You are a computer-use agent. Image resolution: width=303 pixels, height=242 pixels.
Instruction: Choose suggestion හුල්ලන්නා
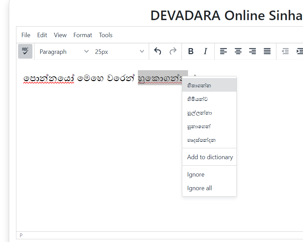click(x=209, y=113)
